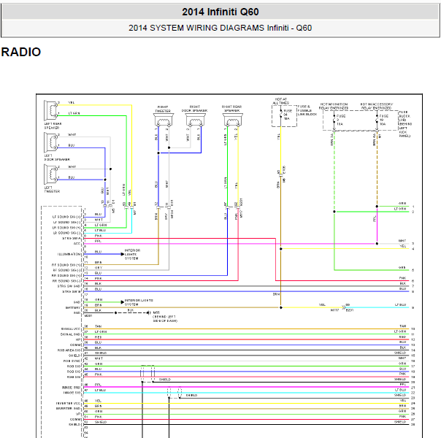Click the left rear speaker symbol
The width and height of the screenshot is (441, 438).
(x=51, y=110)
